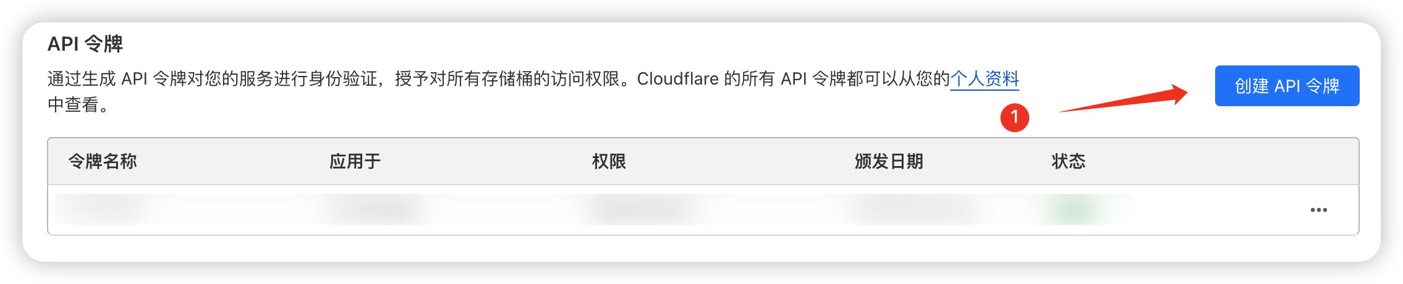Click the 令牌名称 column header
The image size is (1403, 284).
(x=103, y=162)
